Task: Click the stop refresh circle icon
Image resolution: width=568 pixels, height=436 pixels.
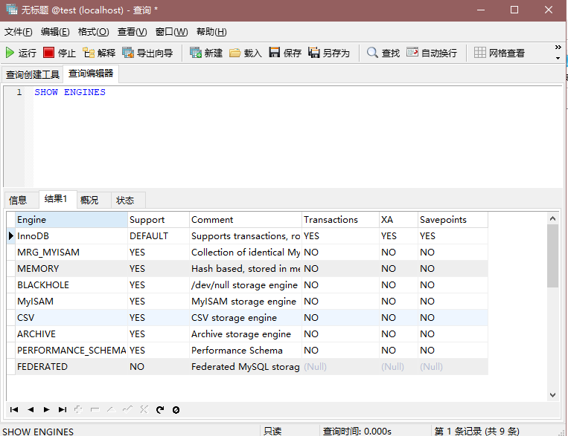Action: pyautogui.click(x=176, y=409)
